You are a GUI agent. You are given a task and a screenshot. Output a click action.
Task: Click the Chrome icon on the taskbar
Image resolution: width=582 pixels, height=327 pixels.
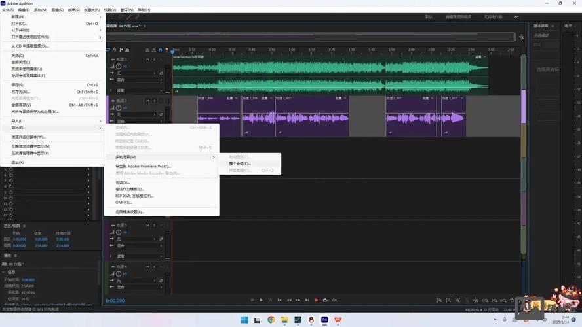(x=271, y=320)
